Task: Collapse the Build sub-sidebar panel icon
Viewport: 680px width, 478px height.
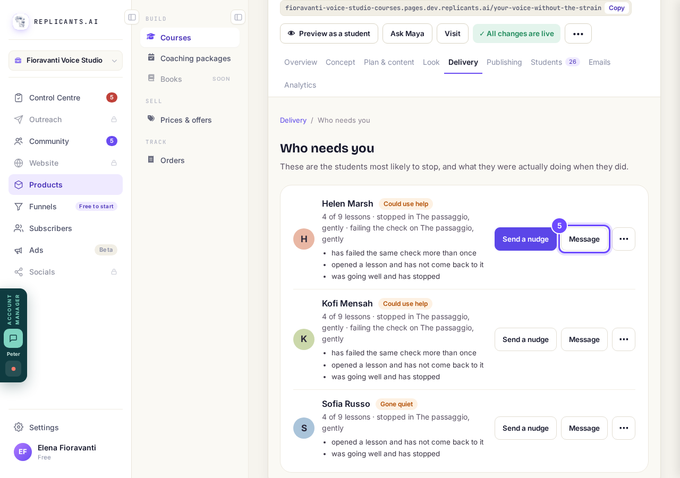Action: (x=238, y=17)
